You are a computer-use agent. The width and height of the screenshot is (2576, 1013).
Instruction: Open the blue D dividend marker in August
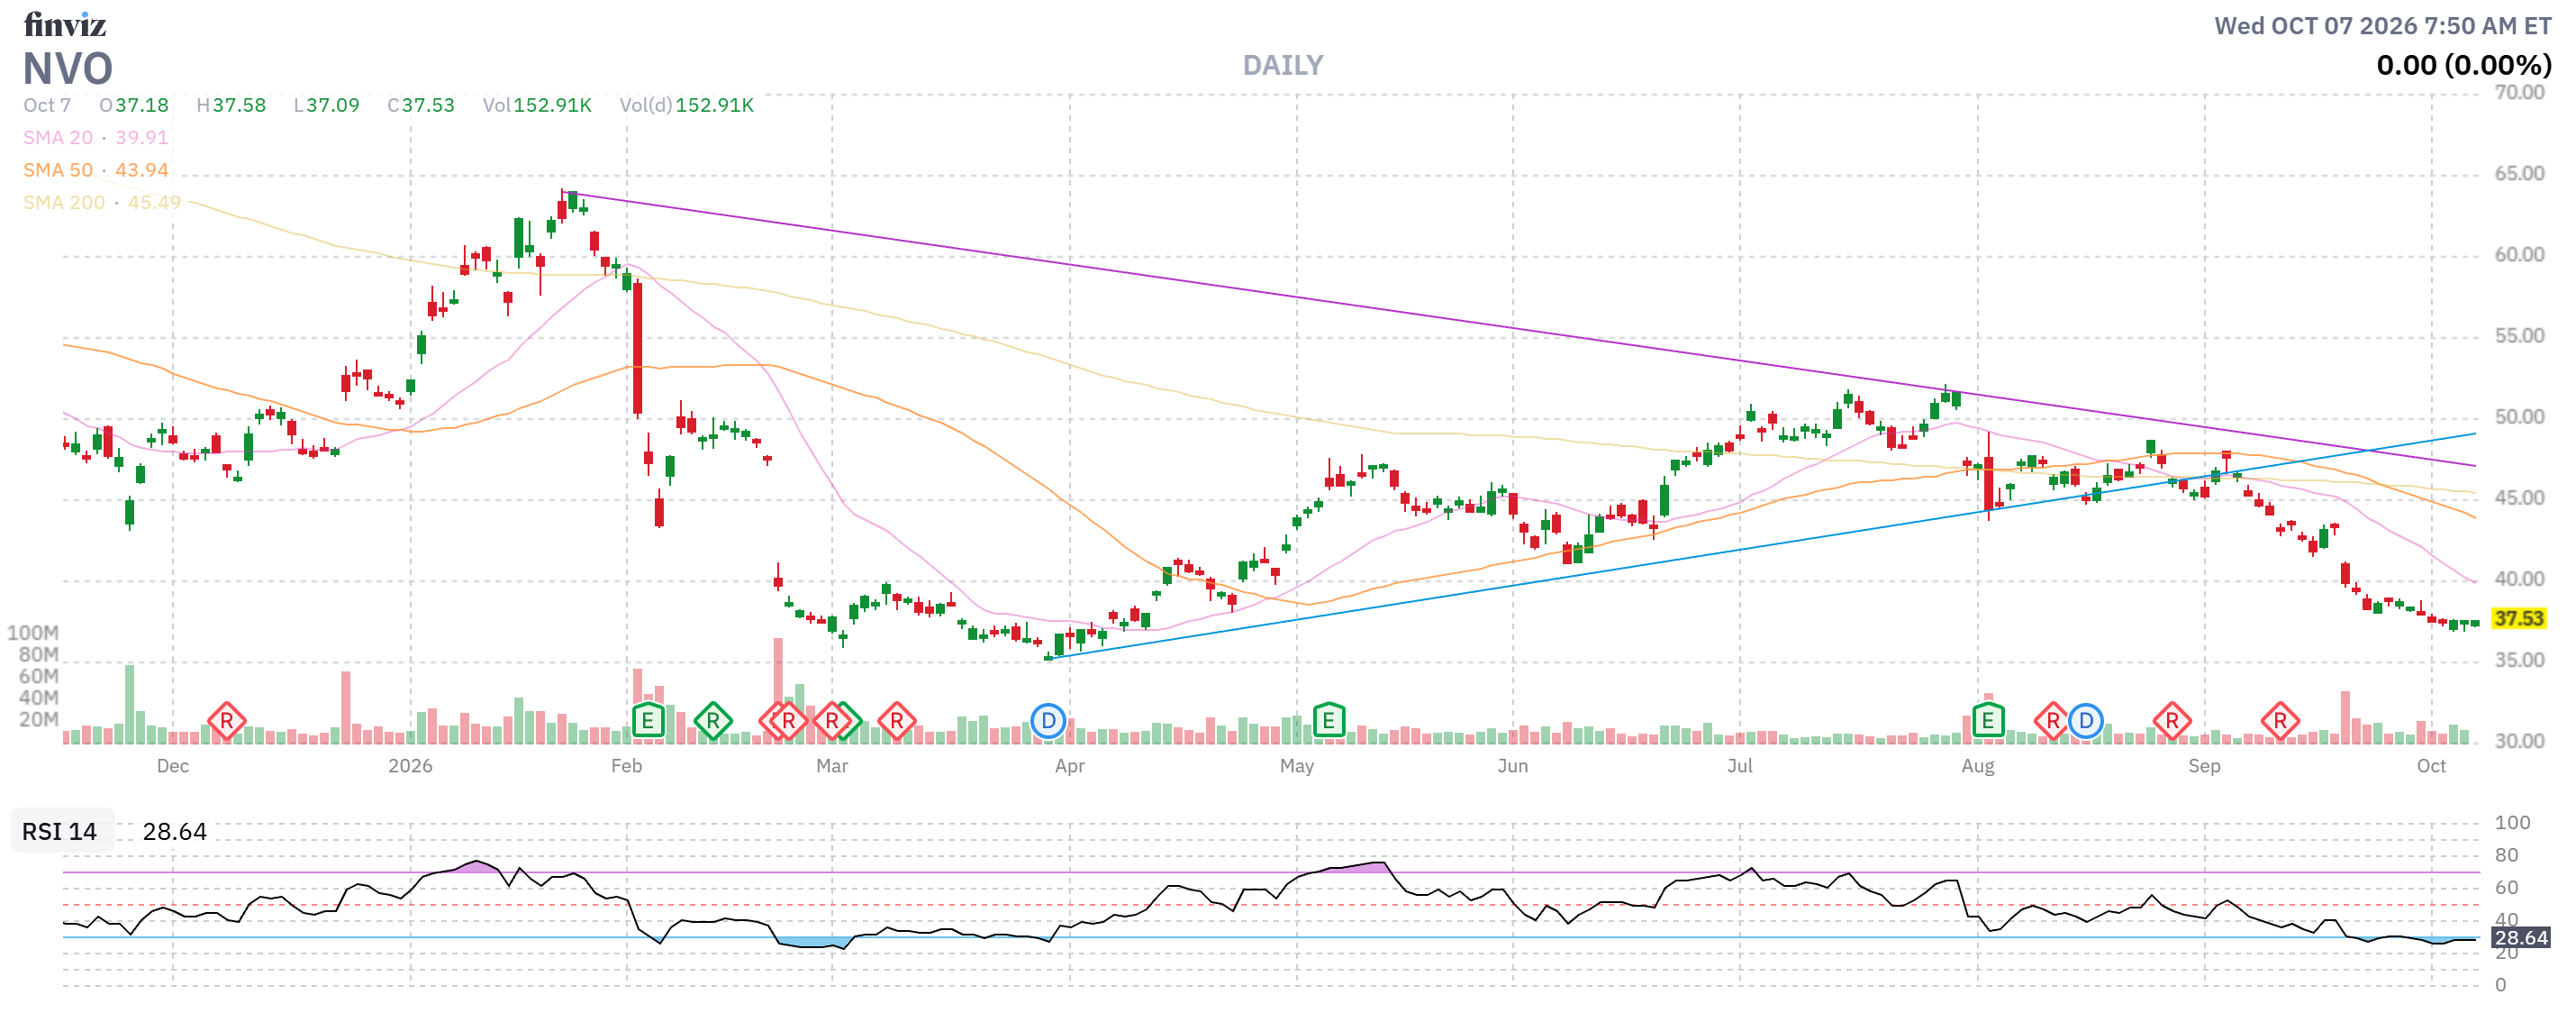point(2086,721)
